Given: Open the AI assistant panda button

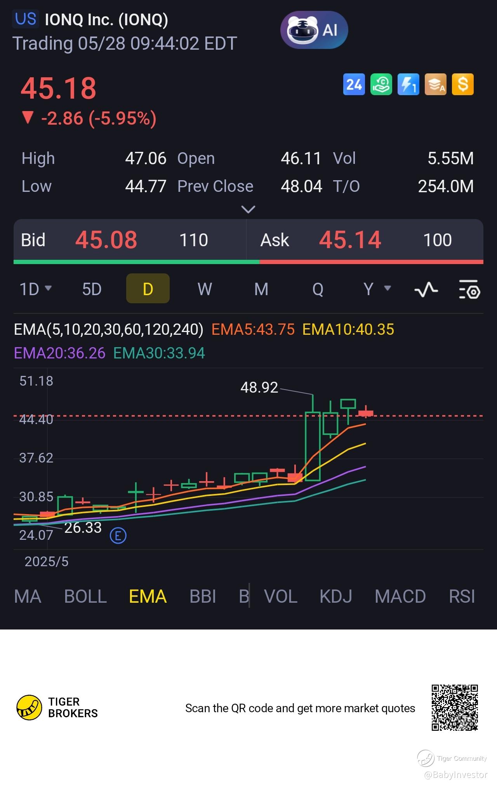Looking at the screenshot, I should [314, 30].
